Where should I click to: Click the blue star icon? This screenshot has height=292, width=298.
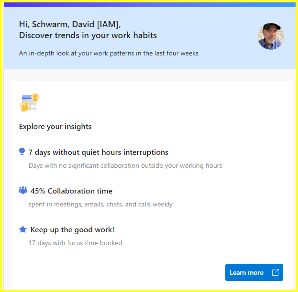pyautogui.click(x=22, y=229)
